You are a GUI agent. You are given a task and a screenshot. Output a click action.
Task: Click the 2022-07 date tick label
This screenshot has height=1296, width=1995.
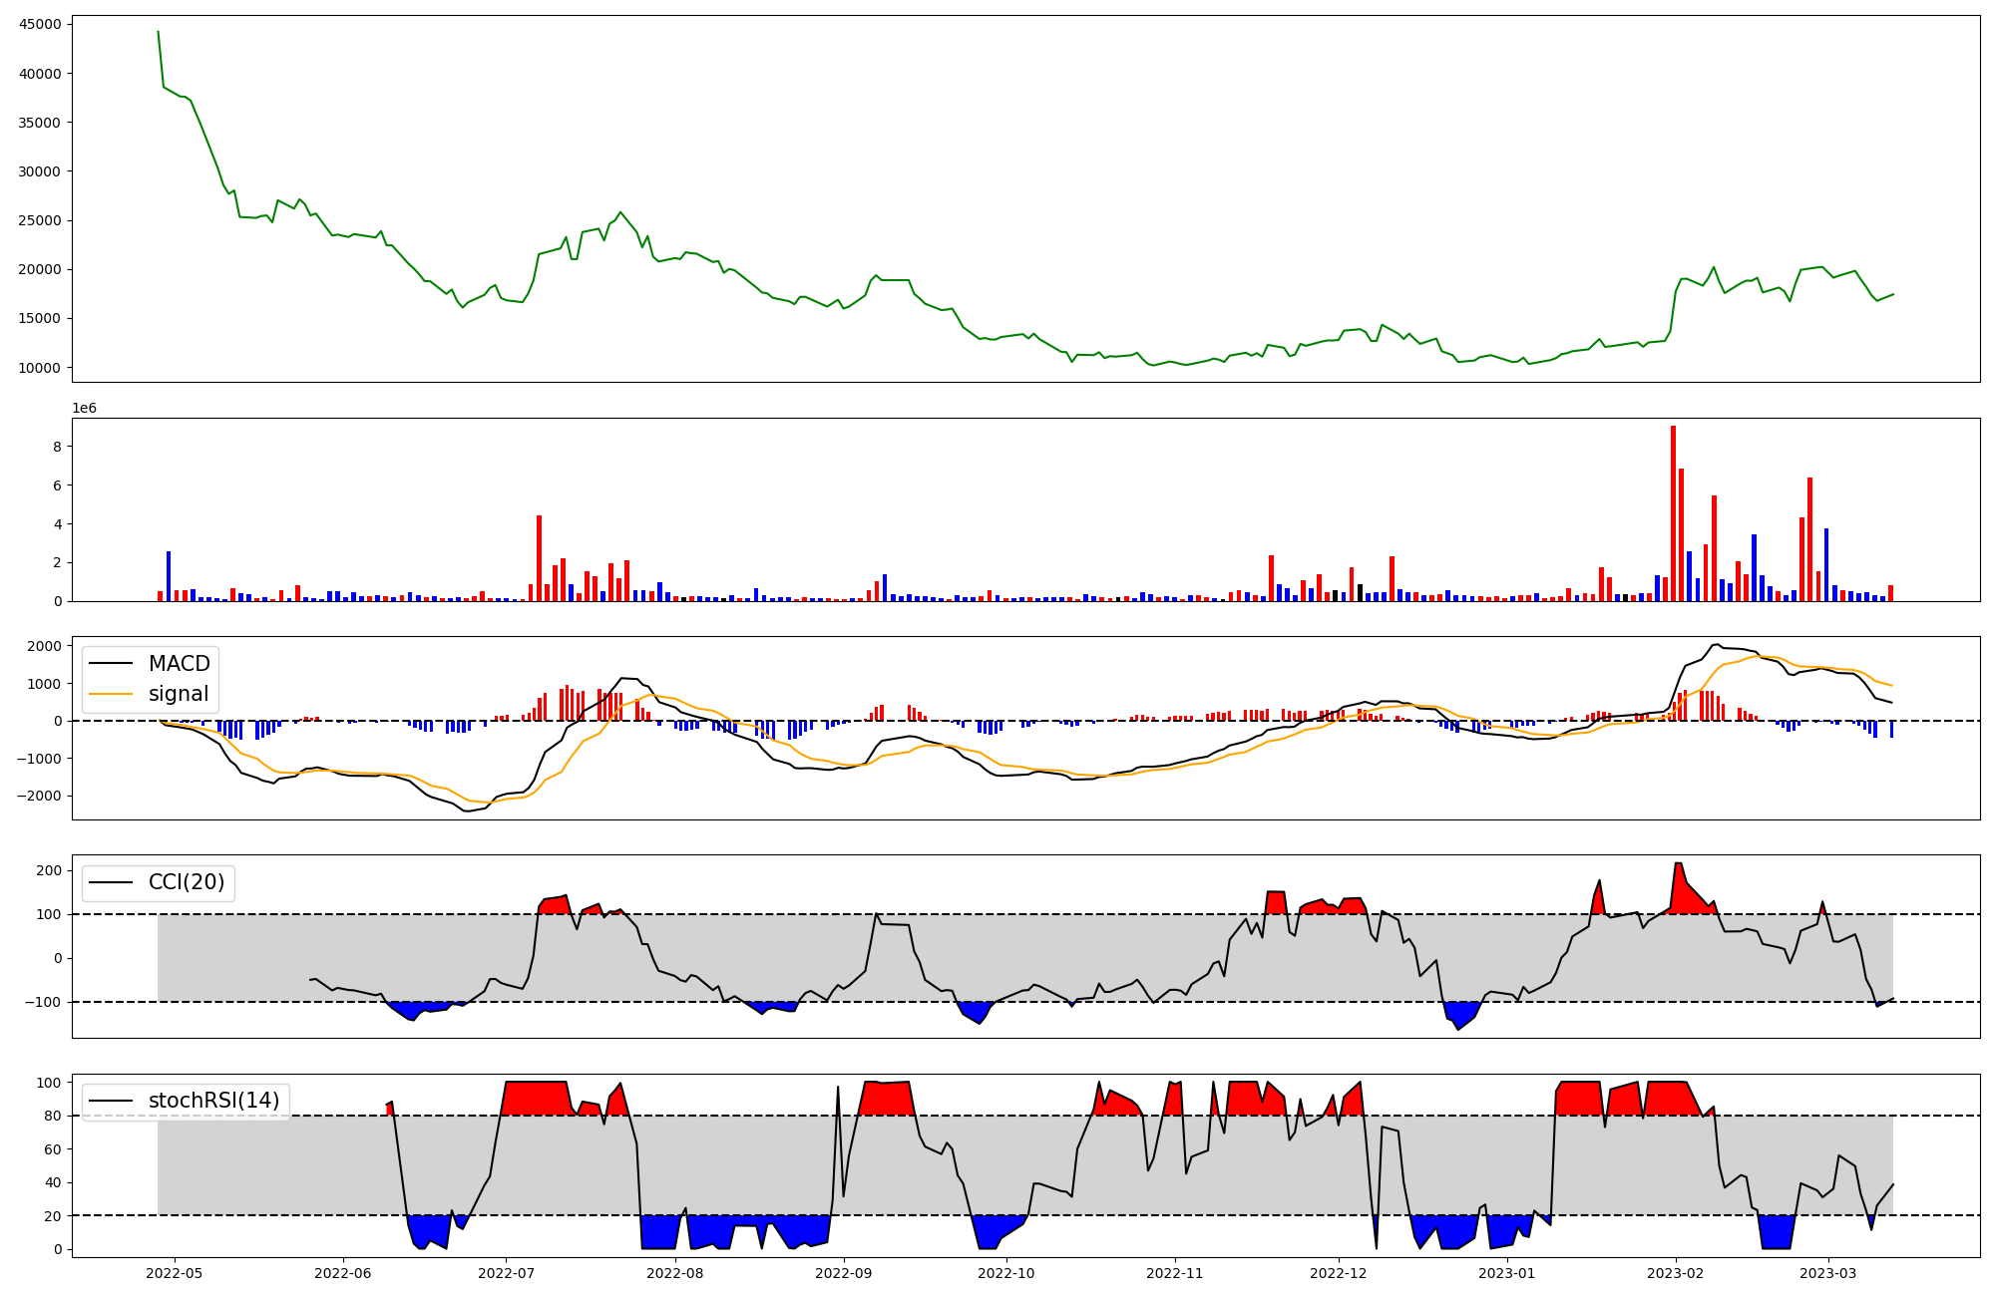click(506, 1272)
